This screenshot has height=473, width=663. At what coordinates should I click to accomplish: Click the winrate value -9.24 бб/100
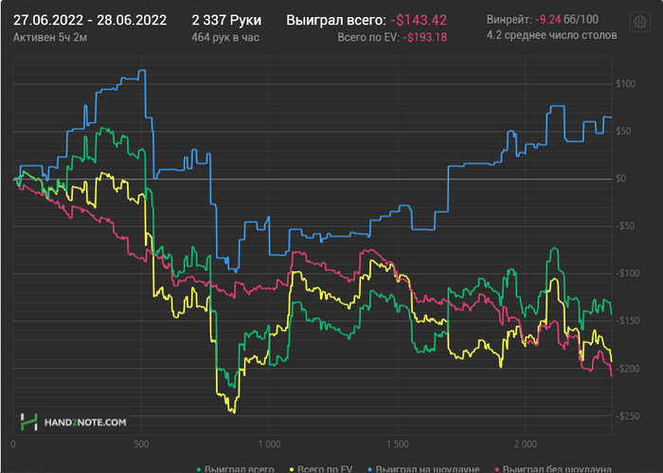click(x=566, y=19)
